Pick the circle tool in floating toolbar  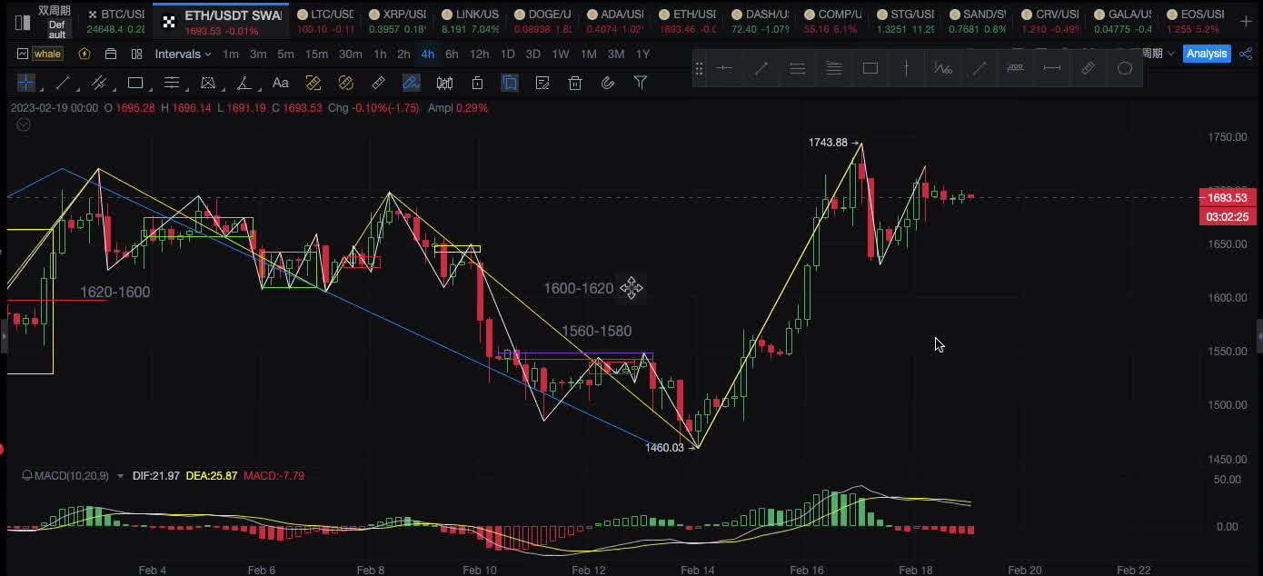click(x=1125, y=68)
